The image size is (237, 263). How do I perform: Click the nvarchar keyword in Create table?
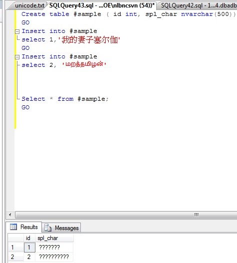click(197, 14)
